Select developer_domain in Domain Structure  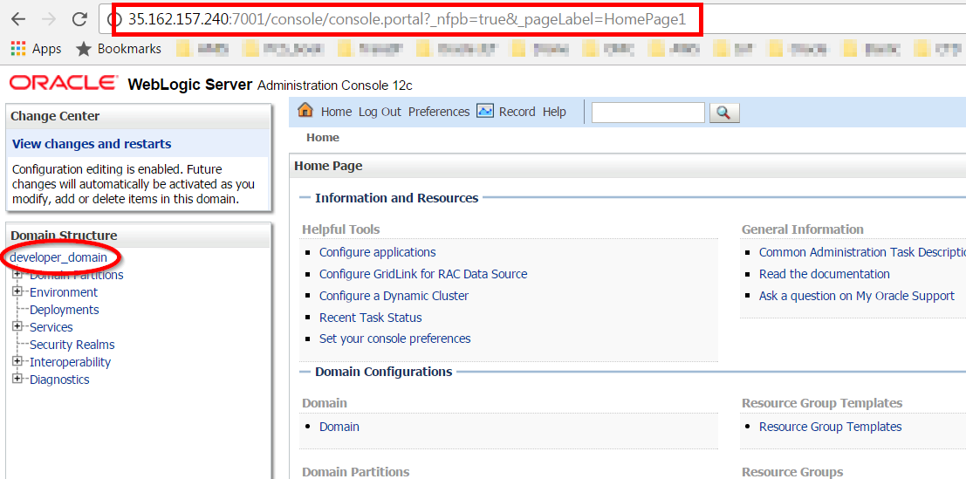coord(59,257)
